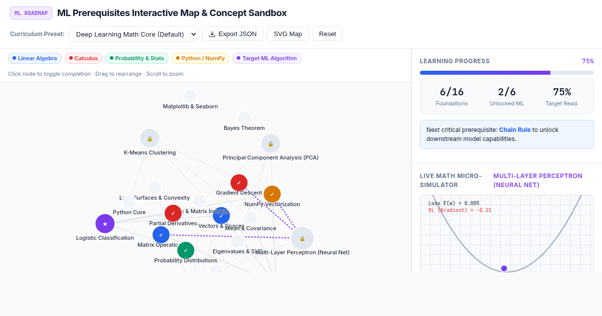Click the Live Math Micro-Simulator heading
The height and width of the screenshot is (316, 602).
[x=451, y=180]
